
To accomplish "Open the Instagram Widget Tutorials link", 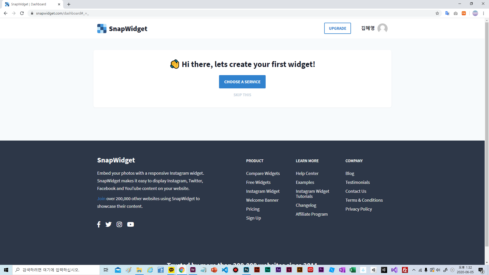I will point(313,194).
